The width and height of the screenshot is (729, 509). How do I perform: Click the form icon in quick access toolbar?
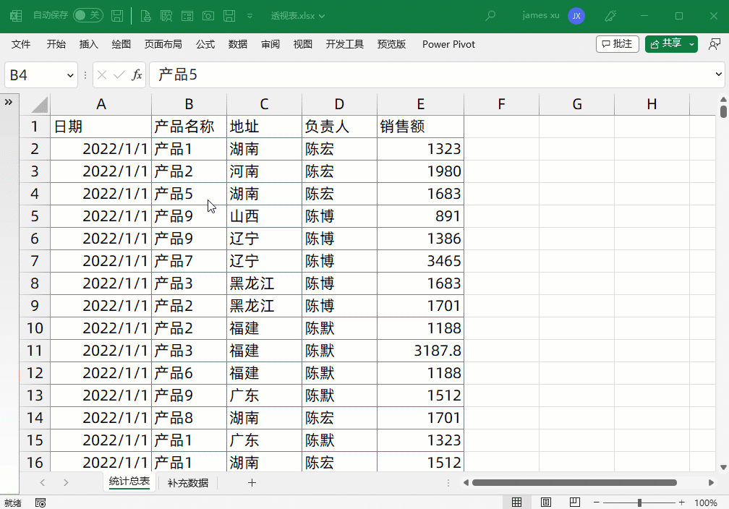pos(187,16)
